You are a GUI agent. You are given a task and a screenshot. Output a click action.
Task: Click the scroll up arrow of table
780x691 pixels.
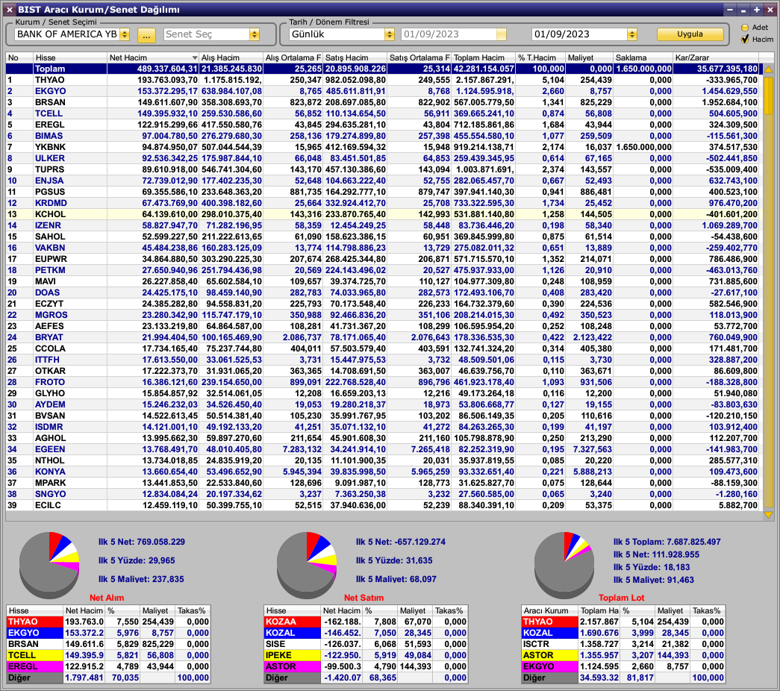769,69
